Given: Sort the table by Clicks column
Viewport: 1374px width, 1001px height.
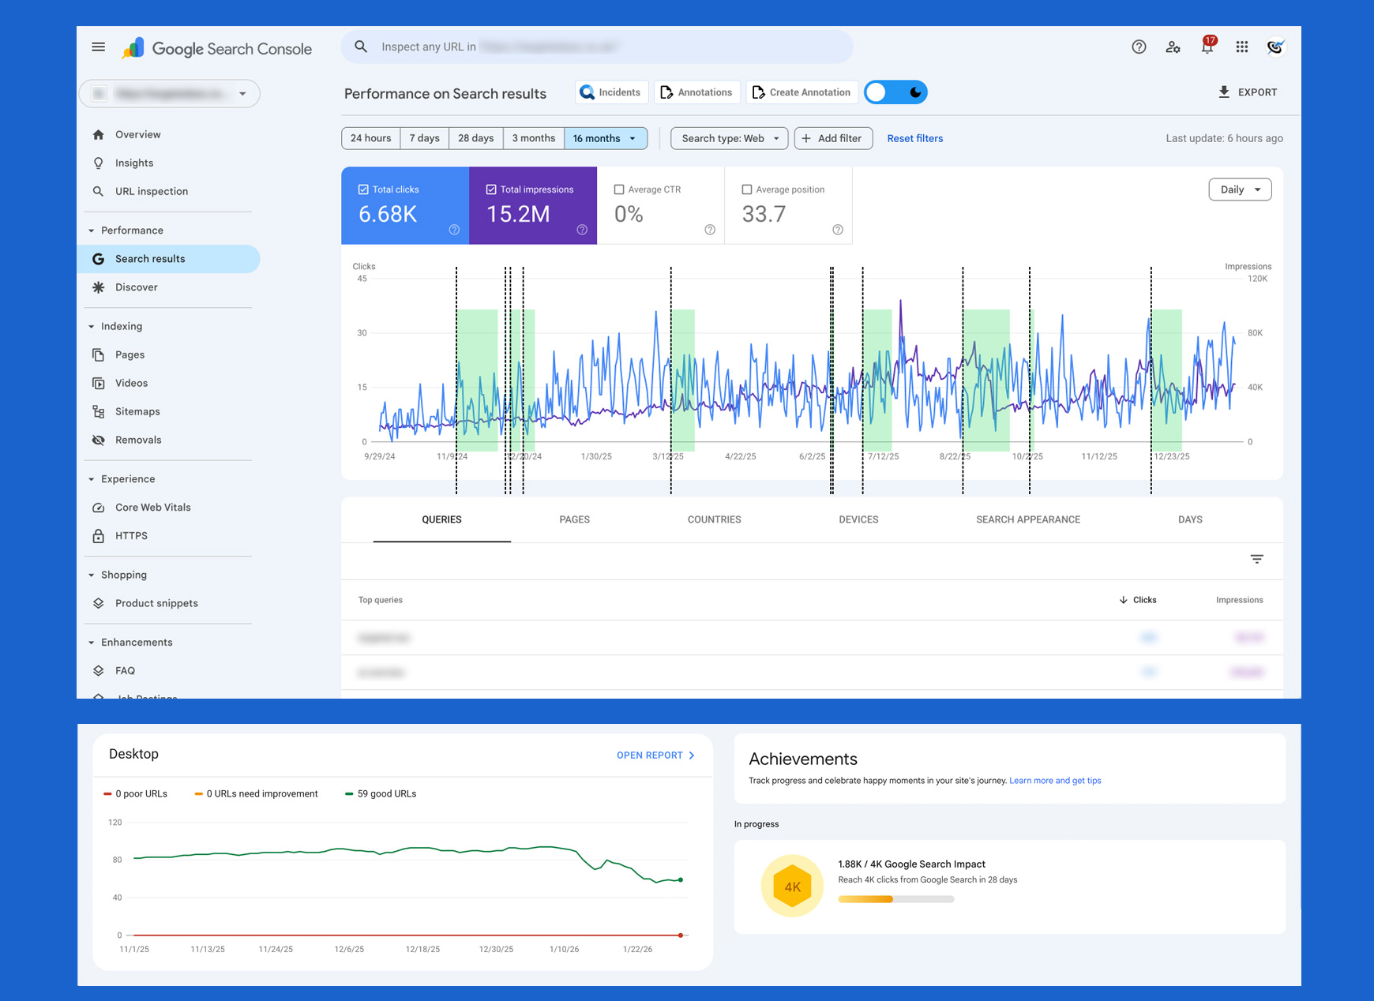Looking at the screenshot, I should click(1138, 600).
